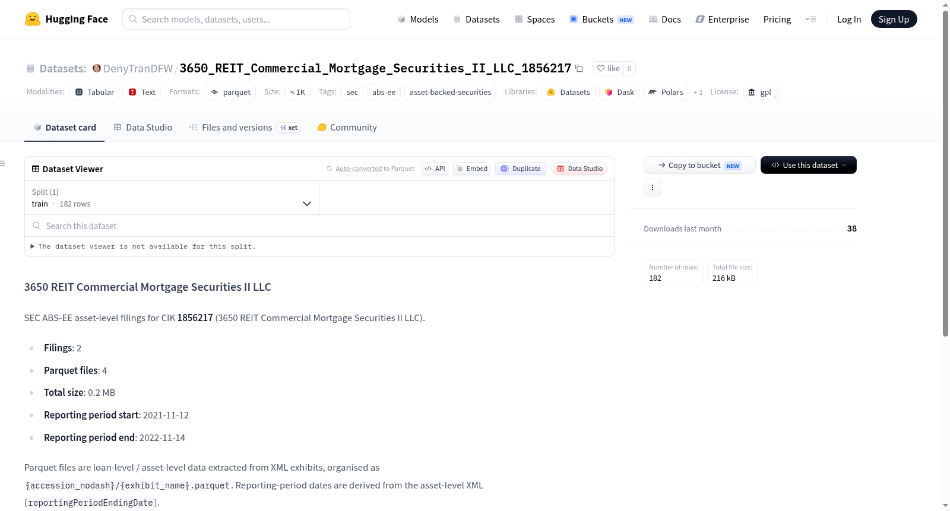Click the API button in Dataset Viewer
950x511 pixels.
(435, 169)
